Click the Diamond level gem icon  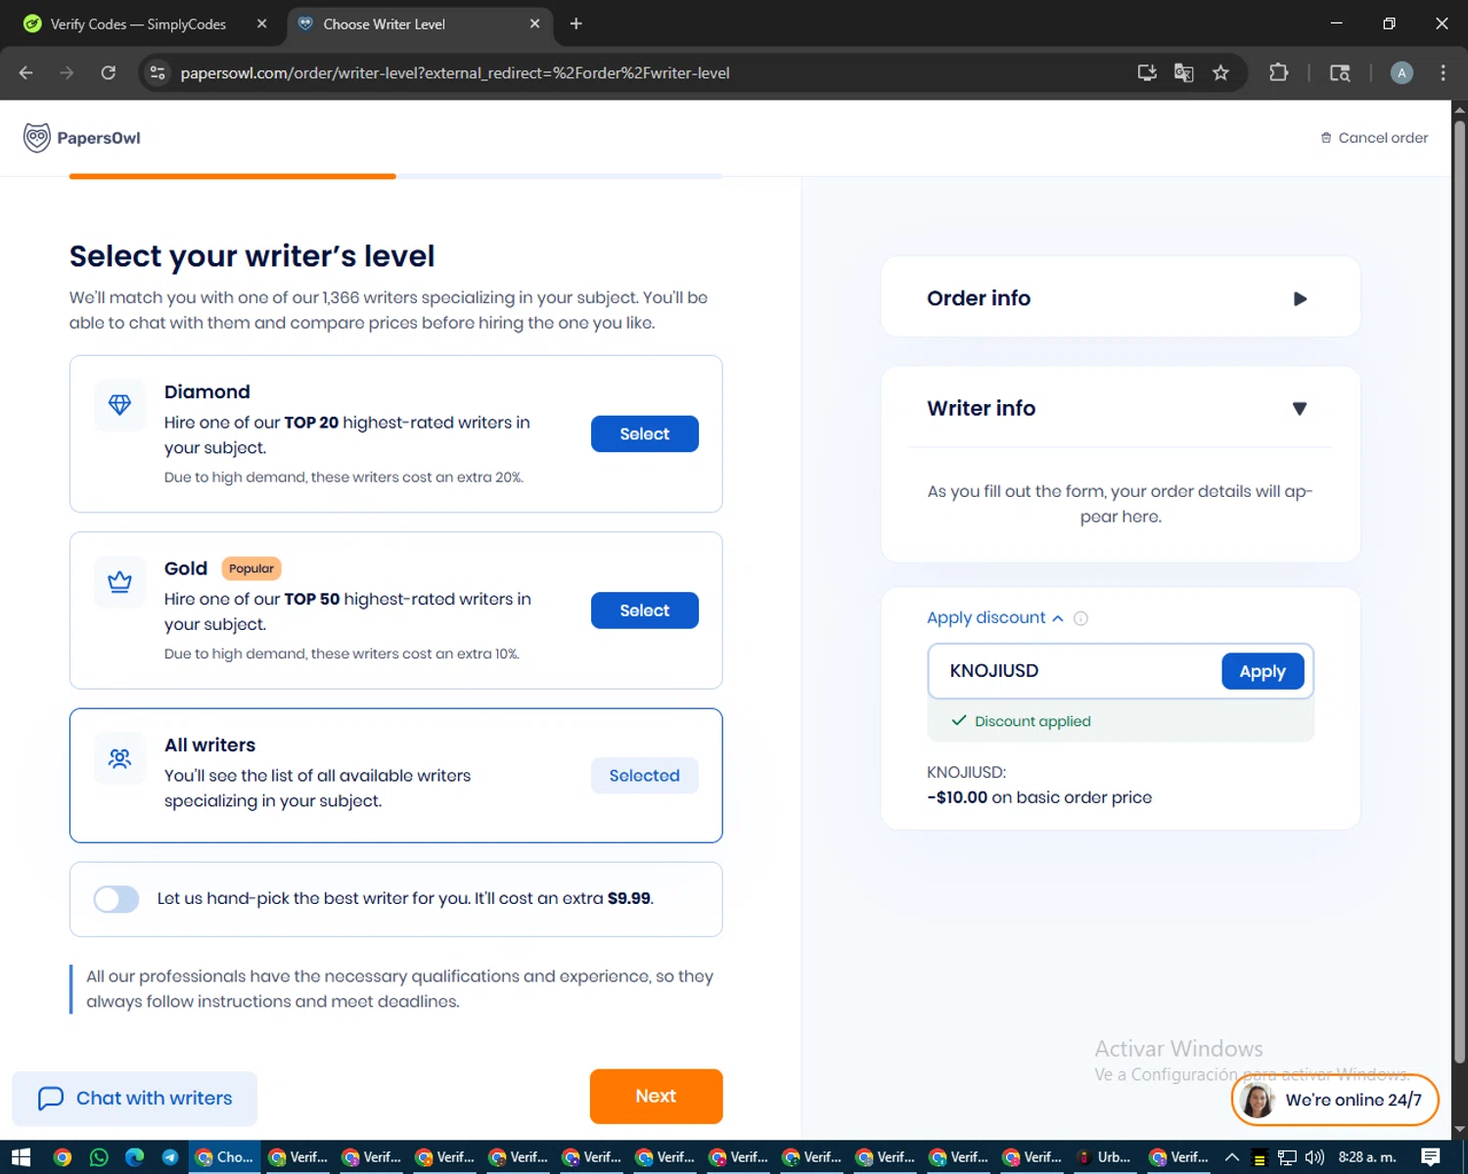point(119,405)
